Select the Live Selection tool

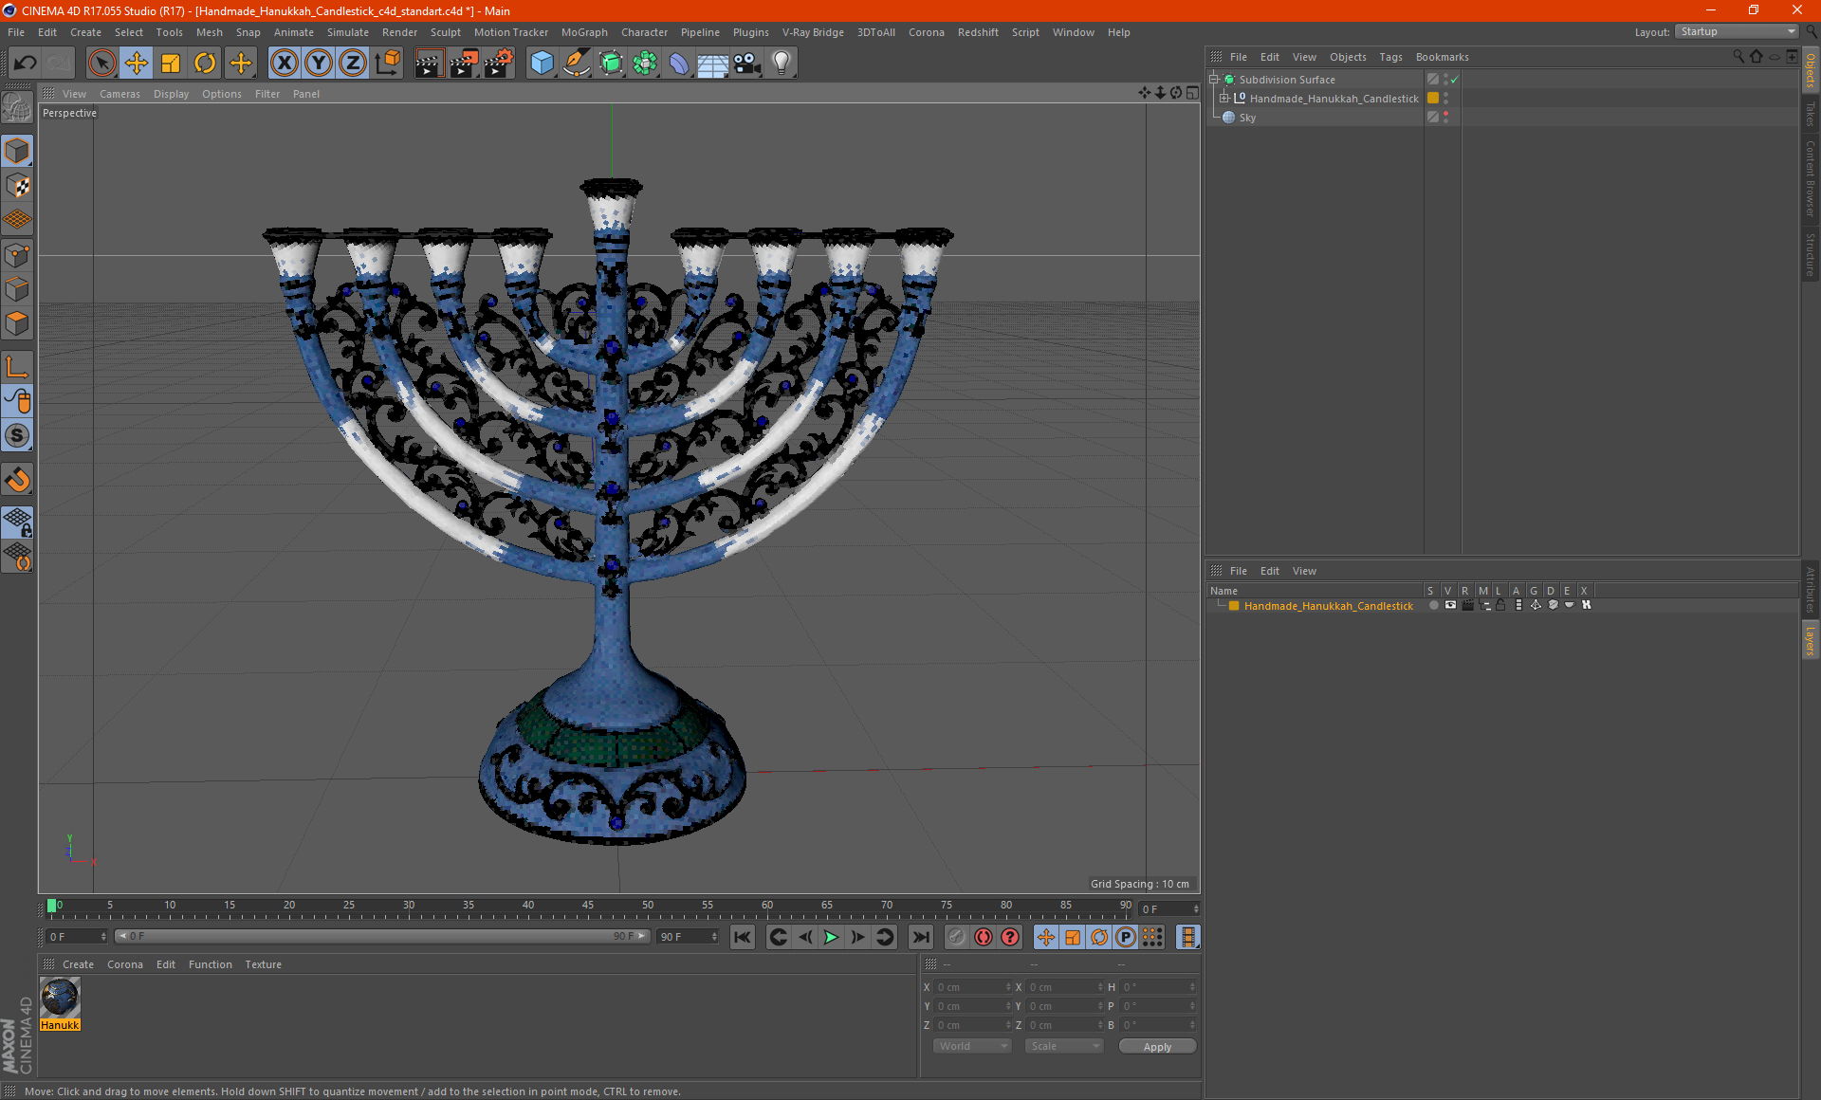coord(101,64)
